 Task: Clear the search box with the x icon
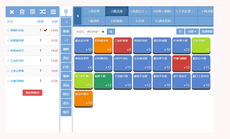tap(103, 32)
